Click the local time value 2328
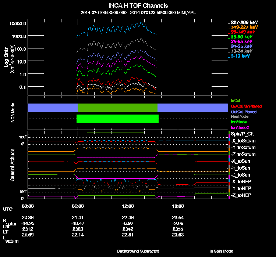This screenshot has height=257, width=276. [x=78, y=229]
